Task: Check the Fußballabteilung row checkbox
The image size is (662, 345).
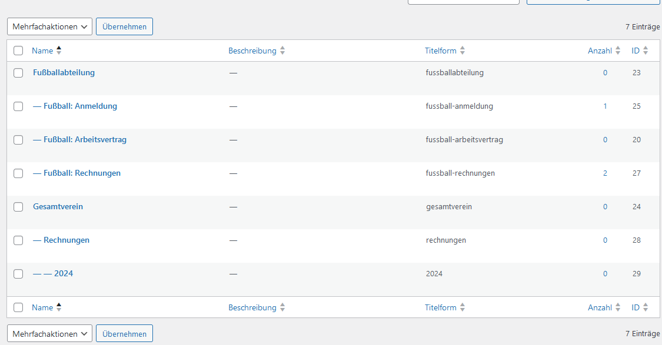Action: pos(18,73)
